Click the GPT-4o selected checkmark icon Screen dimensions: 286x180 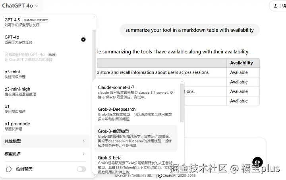[x=83, y=40]
